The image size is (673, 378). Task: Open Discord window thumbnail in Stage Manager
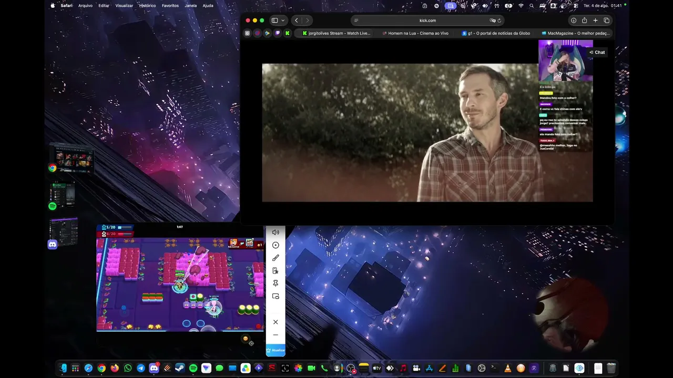click(x=64, y=233)
